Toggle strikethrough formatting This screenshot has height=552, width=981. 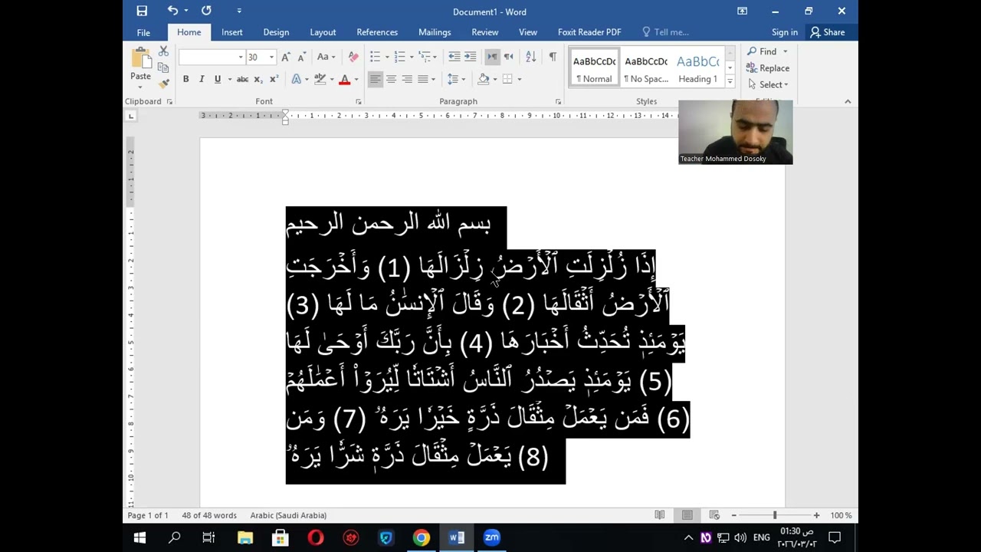point(242,79)
